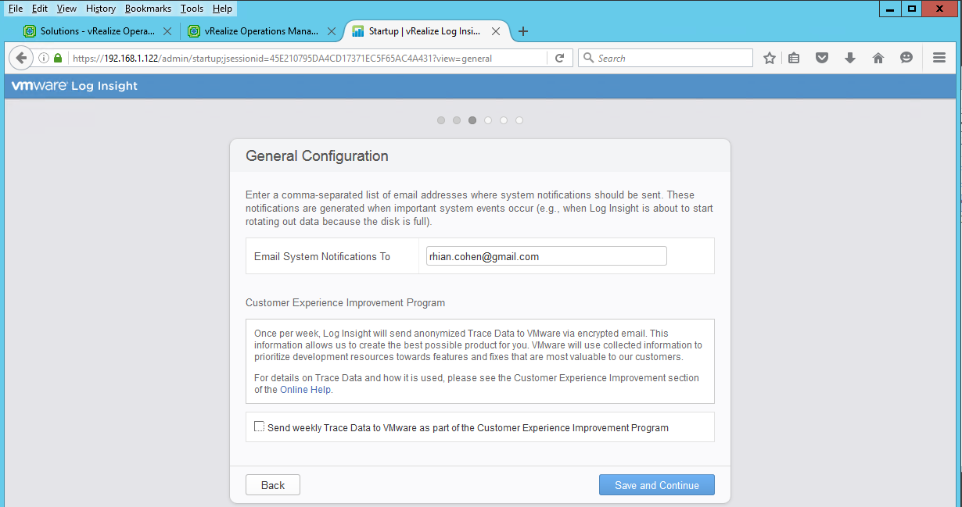Bookmark this page with the star icon

pos(770,58)
